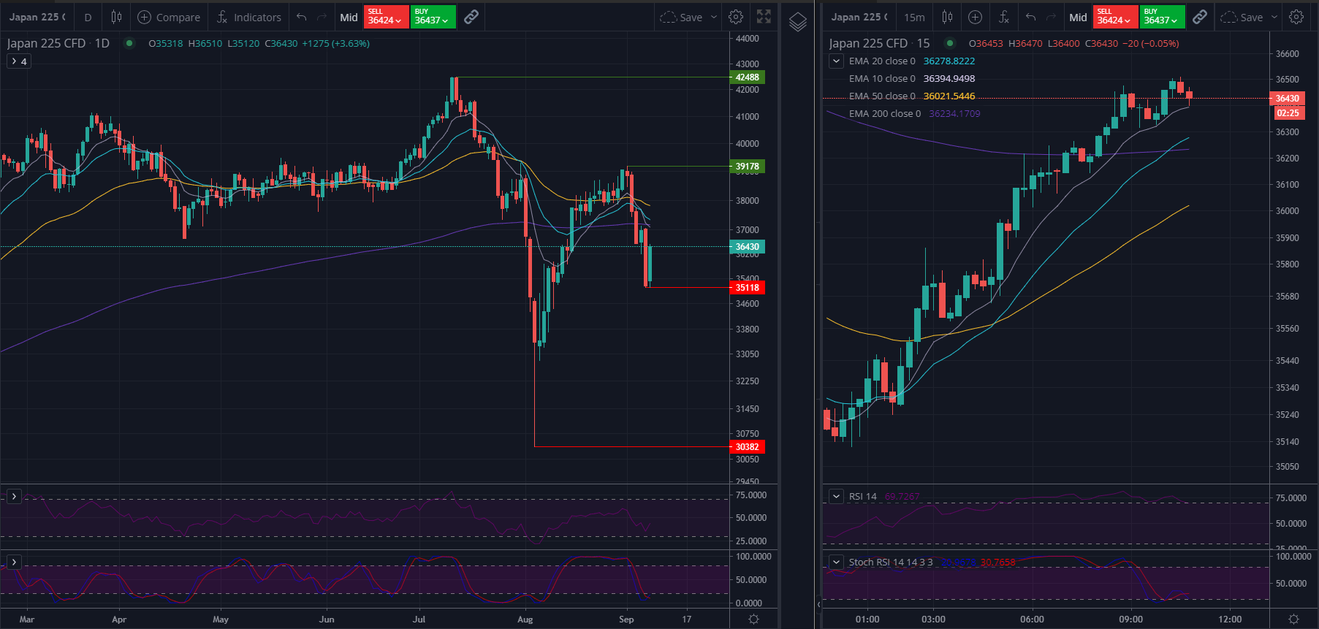The height and width of the screenshot is (629, 1319).
Task: Select EMA 20 close indicator legend
Action: [x=882, y=61]
